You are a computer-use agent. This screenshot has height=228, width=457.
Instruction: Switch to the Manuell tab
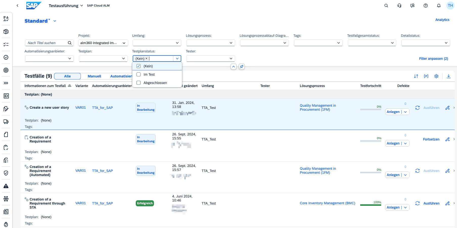coord(94,76)
